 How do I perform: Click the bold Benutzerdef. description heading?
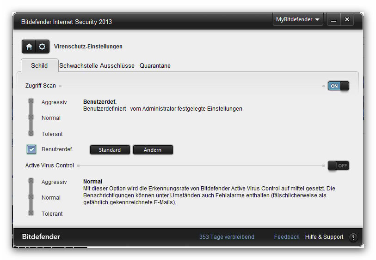100,102
